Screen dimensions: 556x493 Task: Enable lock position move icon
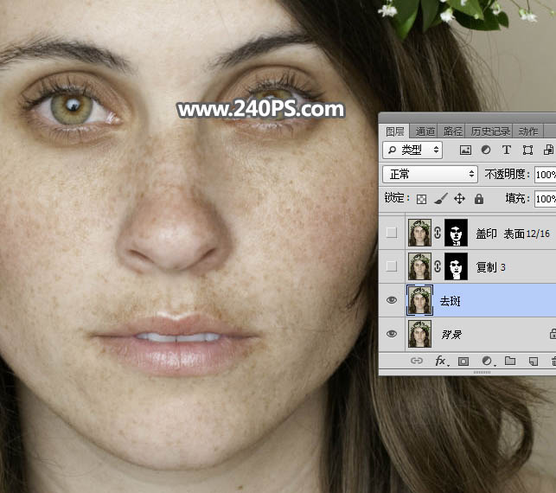459,199
